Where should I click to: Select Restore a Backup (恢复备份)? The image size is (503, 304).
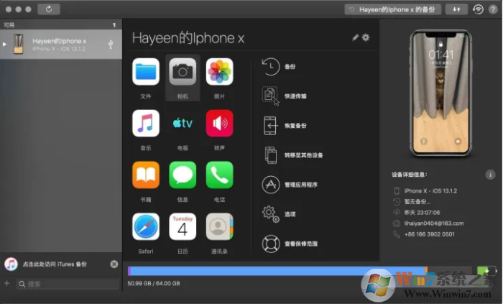(285, 125)
